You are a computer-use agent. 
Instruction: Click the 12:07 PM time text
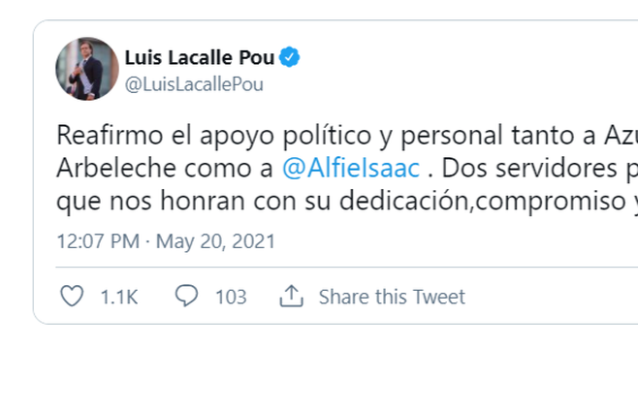[x=96, y=240]
